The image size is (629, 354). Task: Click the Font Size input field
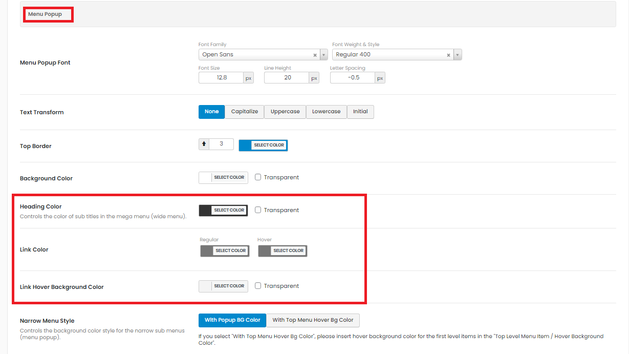[x=221, y=78]
